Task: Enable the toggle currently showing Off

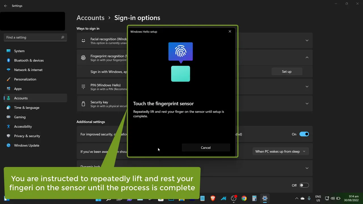Action: [x=304, y=185]
